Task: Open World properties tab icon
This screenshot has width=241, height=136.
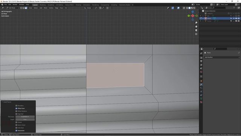Action: click(x=201, y=72)
